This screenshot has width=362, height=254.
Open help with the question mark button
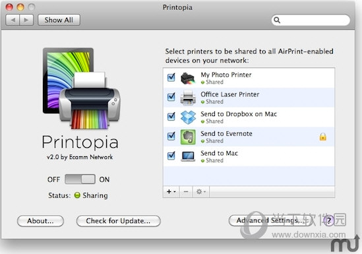(x=329, y=220)
